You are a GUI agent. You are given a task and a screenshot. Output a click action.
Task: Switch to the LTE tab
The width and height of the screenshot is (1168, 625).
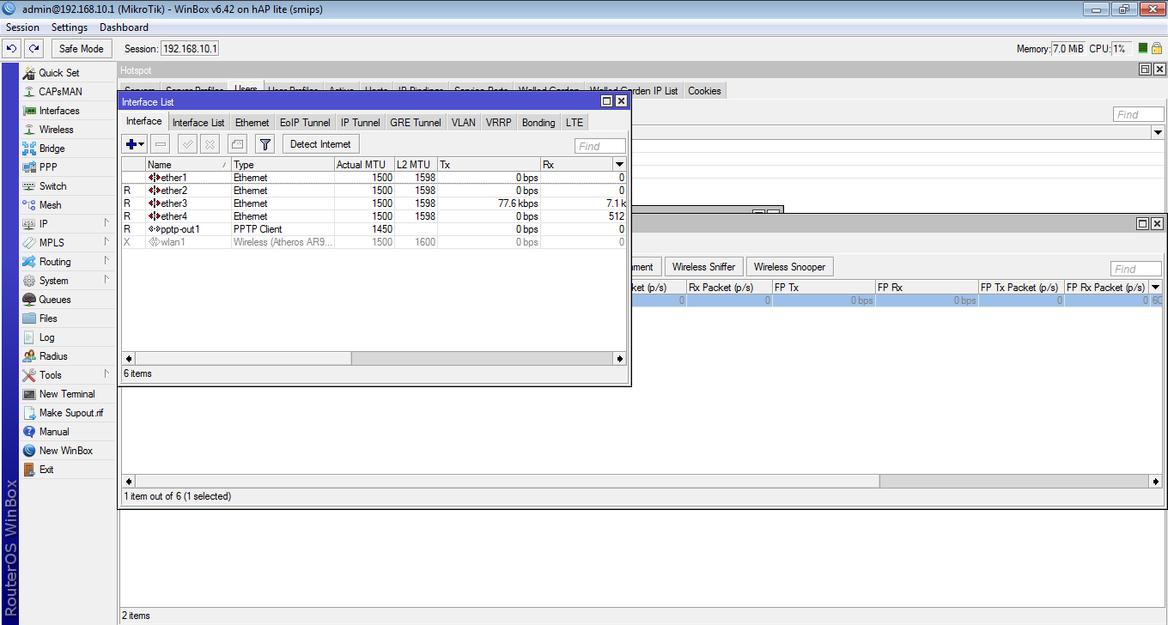(575, 123)
